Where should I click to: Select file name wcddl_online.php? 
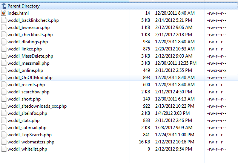point(25,70)
